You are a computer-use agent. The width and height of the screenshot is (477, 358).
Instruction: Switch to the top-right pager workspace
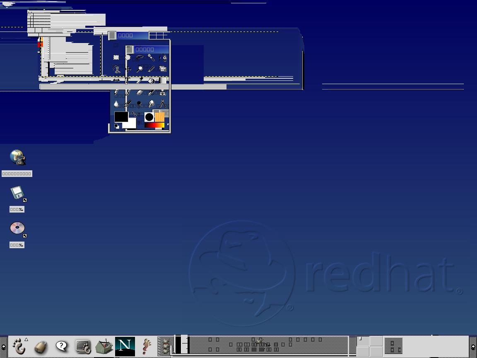coord(376,341)
